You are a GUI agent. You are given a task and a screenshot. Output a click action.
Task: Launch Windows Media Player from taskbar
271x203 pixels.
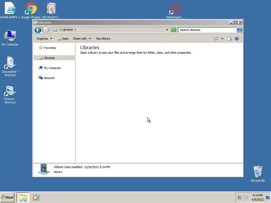point(36,197)
